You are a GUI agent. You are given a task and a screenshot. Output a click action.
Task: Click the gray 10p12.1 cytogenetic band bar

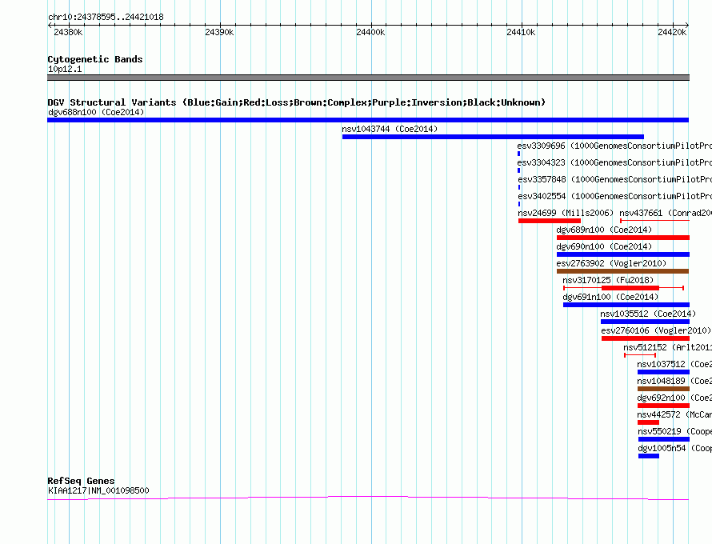coord(368,78)
